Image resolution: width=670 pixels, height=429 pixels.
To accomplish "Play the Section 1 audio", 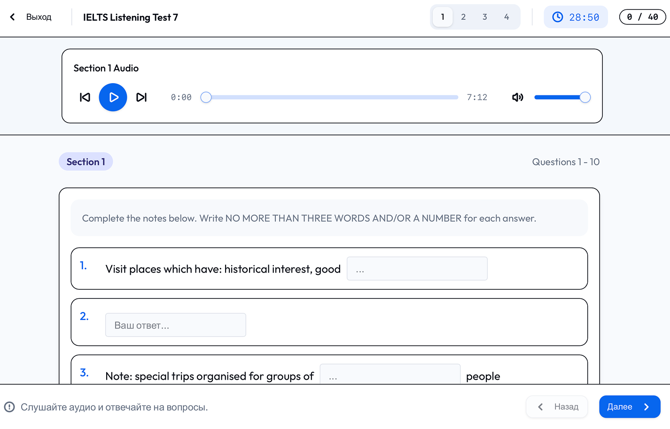I will [113, 97].
